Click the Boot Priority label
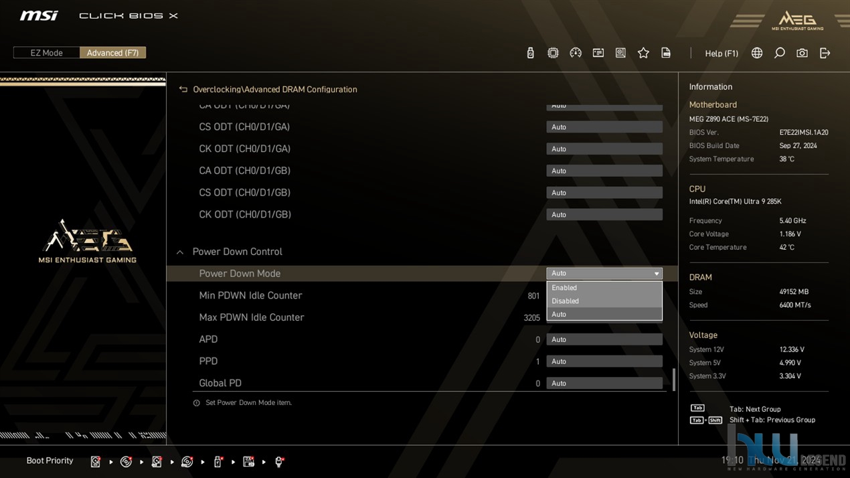Screen dimensions: 850x478 50,461
